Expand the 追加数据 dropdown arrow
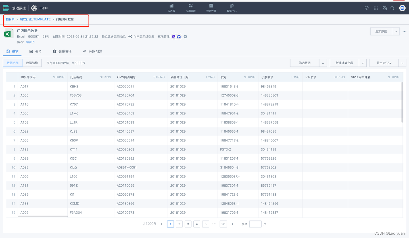This screenshot has width=409, height=238. click(x=396, y=32)
